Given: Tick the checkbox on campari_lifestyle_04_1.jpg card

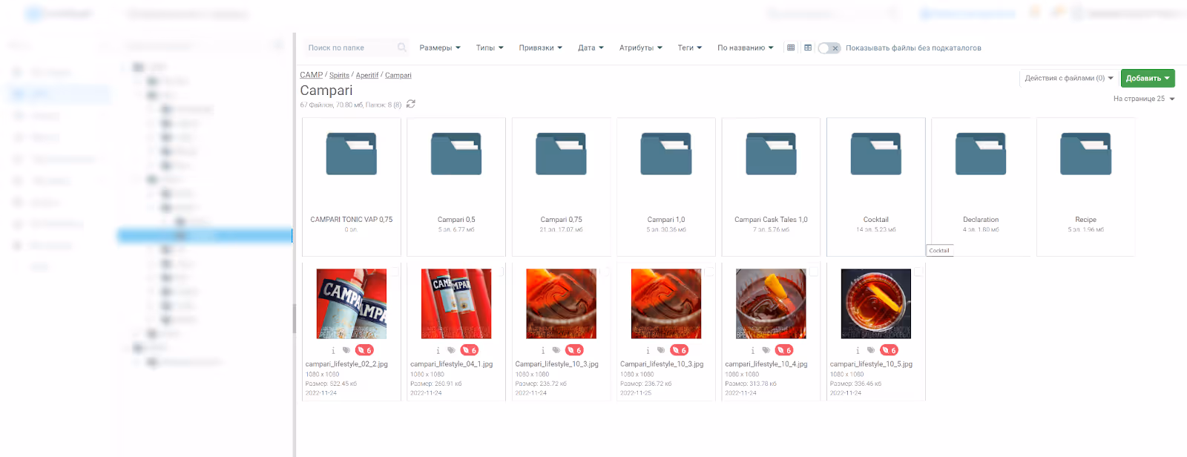Looking at the screenshot, I should (499, 272).
